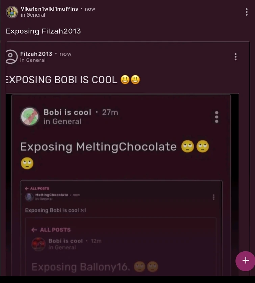Viewport: 255px width, 283px height.
Task: Click the Bobi is cool avatar icon
Action: [30, 117]
